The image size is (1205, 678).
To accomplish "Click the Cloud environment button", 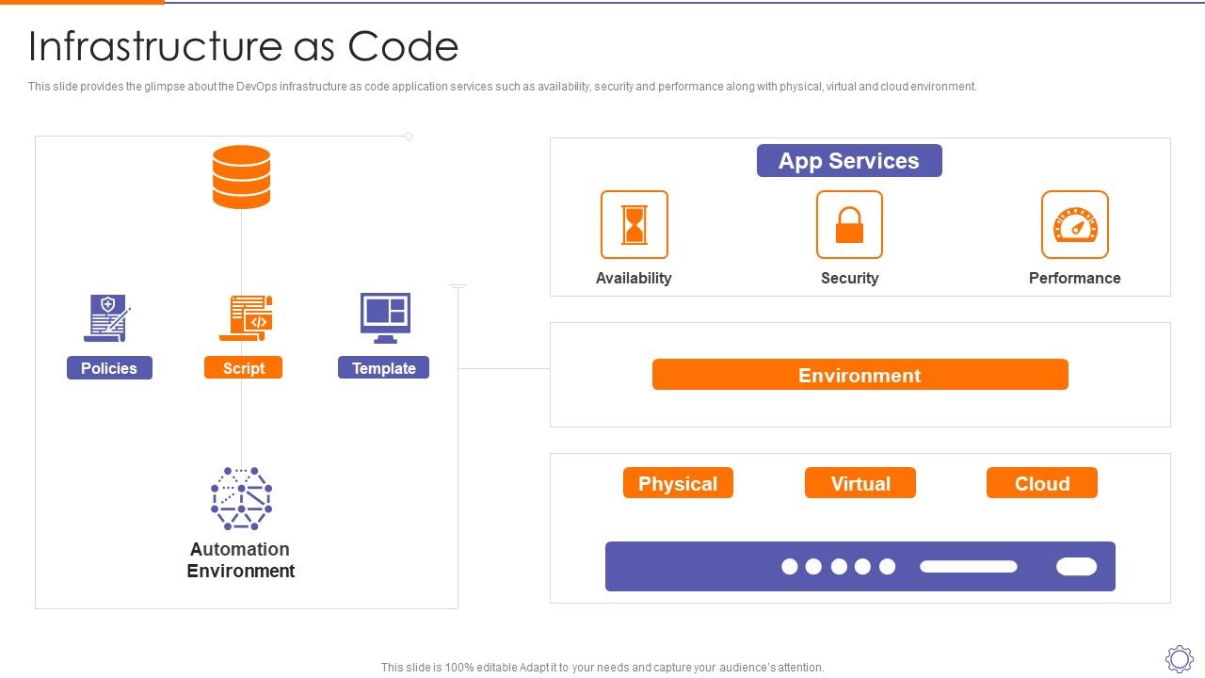I will tap(1042, 483).
